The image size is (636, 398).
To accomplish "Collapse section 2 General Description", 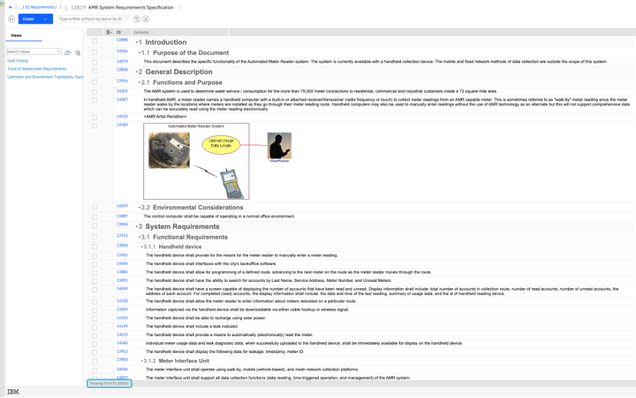I will [x=137, y=72].
